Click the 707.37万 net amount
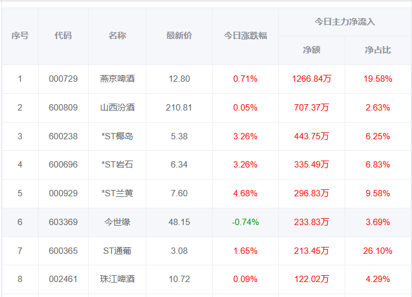The image size is (412, 297). (312, 108)
